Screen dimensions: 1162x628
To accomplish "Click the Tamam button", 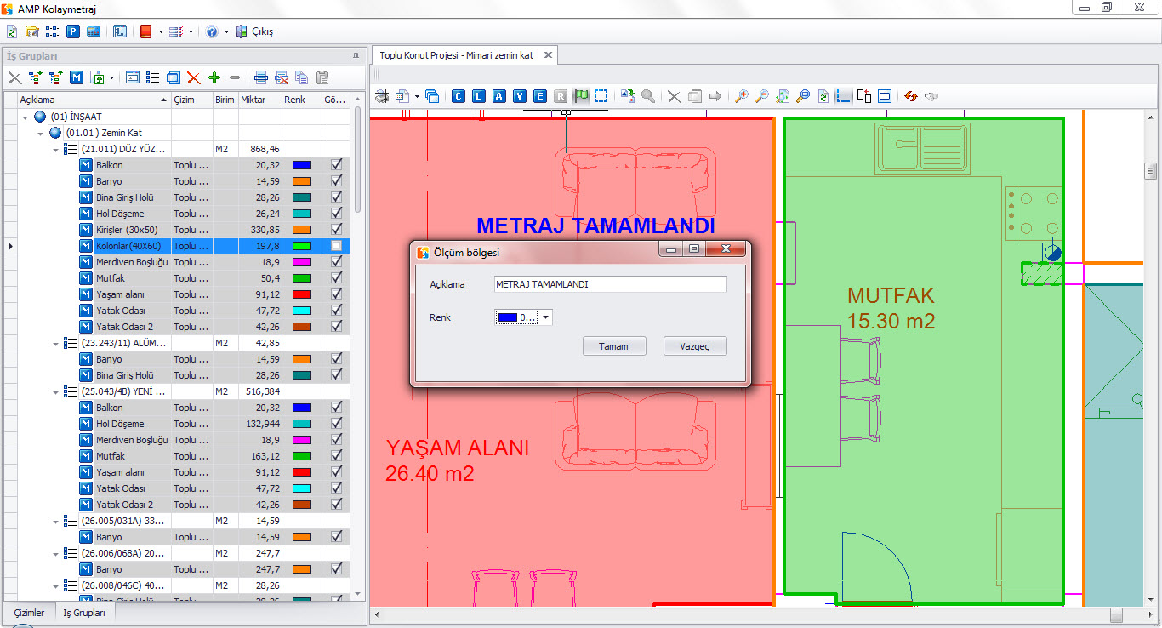I will 614,346.
